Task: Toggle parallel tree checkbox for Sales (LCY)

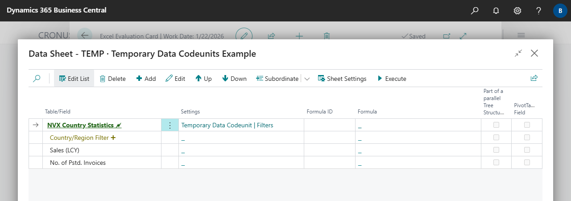Action: (x=496, y=150)
